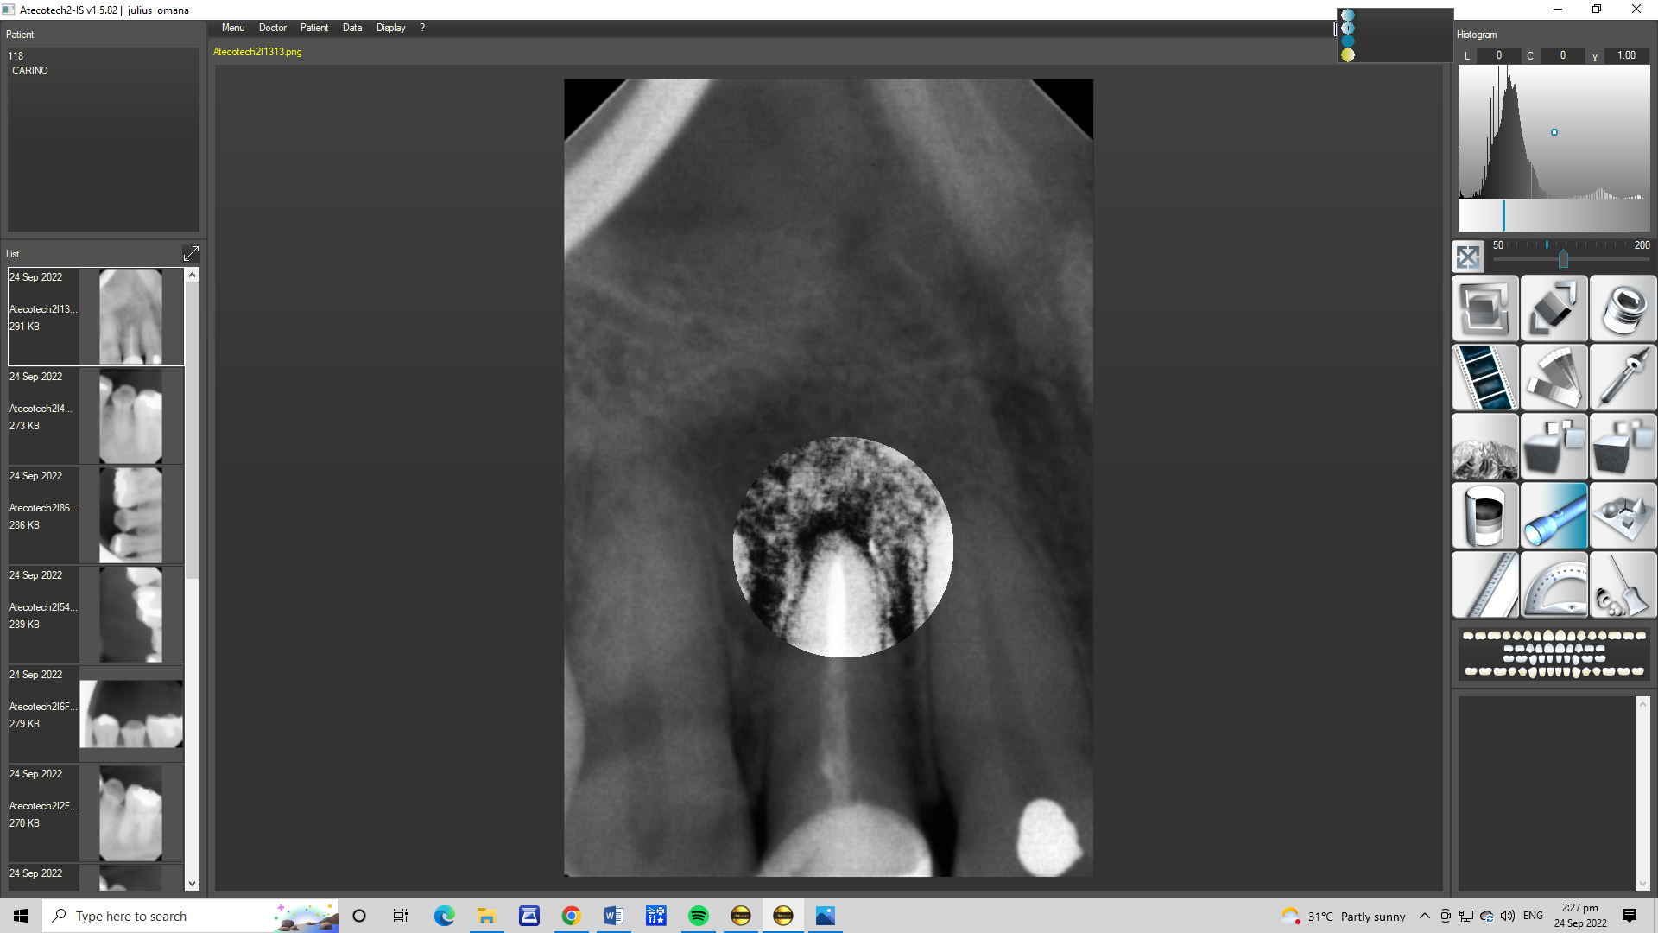Select patient CARINO in the patient list
This screenshot has height=933, width=1658.
click(x=30, y=71)
